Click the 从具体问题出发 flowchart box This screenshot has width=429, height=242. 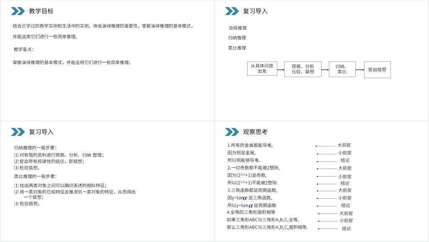click(x=262, y=68)
